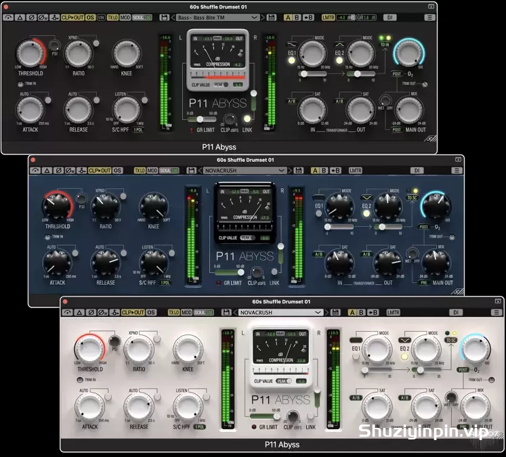Open NOVACRUSH preset dropdown in blue window

[x=245, y=171]
